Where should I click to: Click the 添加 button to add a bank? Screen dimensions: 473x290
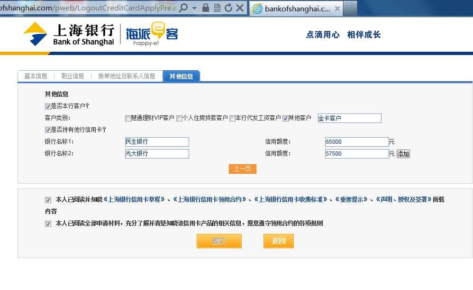point(403,154)
